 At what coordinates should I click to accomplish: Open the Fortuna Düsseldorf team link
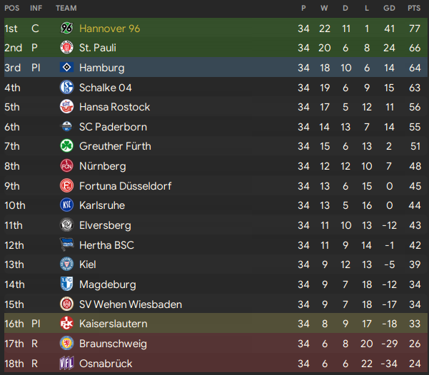click(125, 186)
